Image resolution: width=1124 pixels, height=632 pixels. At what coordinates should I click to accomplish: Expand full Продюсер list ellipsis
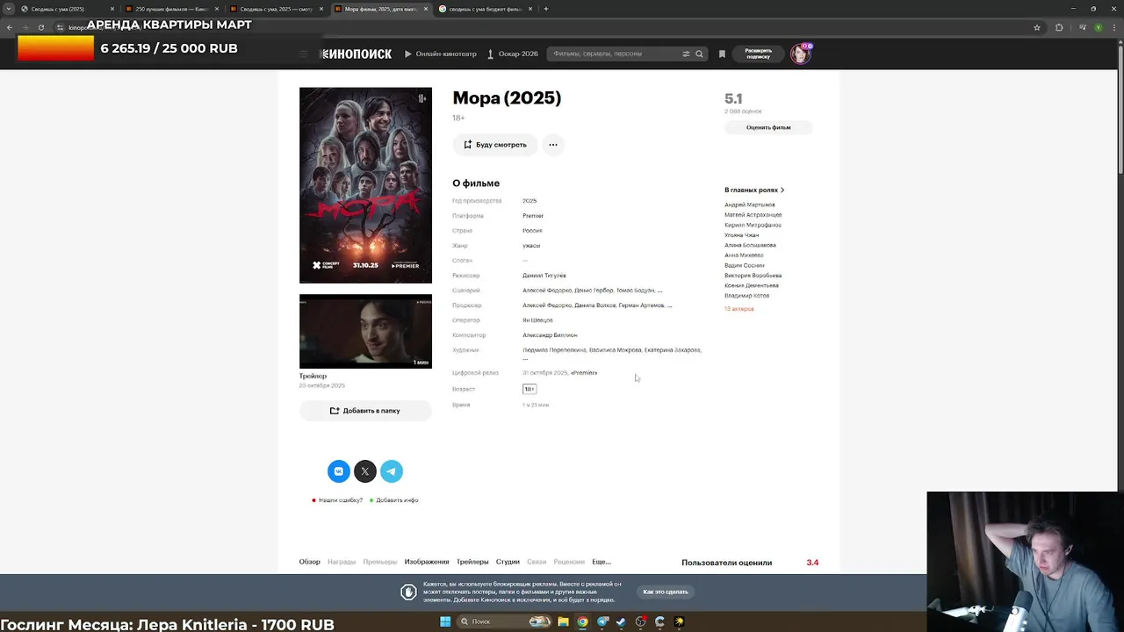669,305
